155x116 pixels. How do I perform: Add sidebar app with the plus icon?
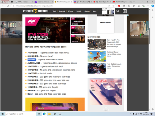pos(153,17)
